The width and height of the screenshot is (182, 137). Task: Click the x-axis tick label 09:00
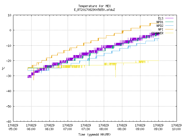click(140, 129)
